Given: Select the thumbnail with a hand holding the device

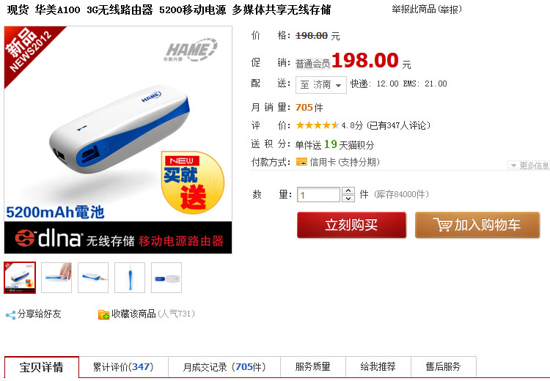Looking at the screenshot, I should tap(56, 278).
